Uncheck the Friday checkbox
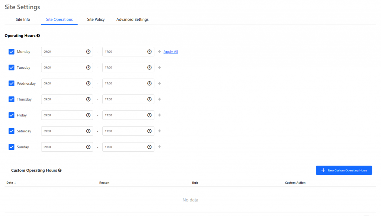The height and width of the screenshot is (216, 381). (12, 115)
